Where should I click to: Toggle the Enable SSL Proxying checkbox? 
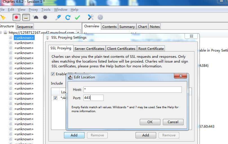[53, 74]
